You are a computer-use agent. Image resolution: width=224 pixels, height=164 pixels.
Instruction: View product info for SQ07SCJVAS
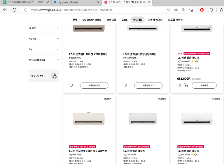(x=94, y=86)
